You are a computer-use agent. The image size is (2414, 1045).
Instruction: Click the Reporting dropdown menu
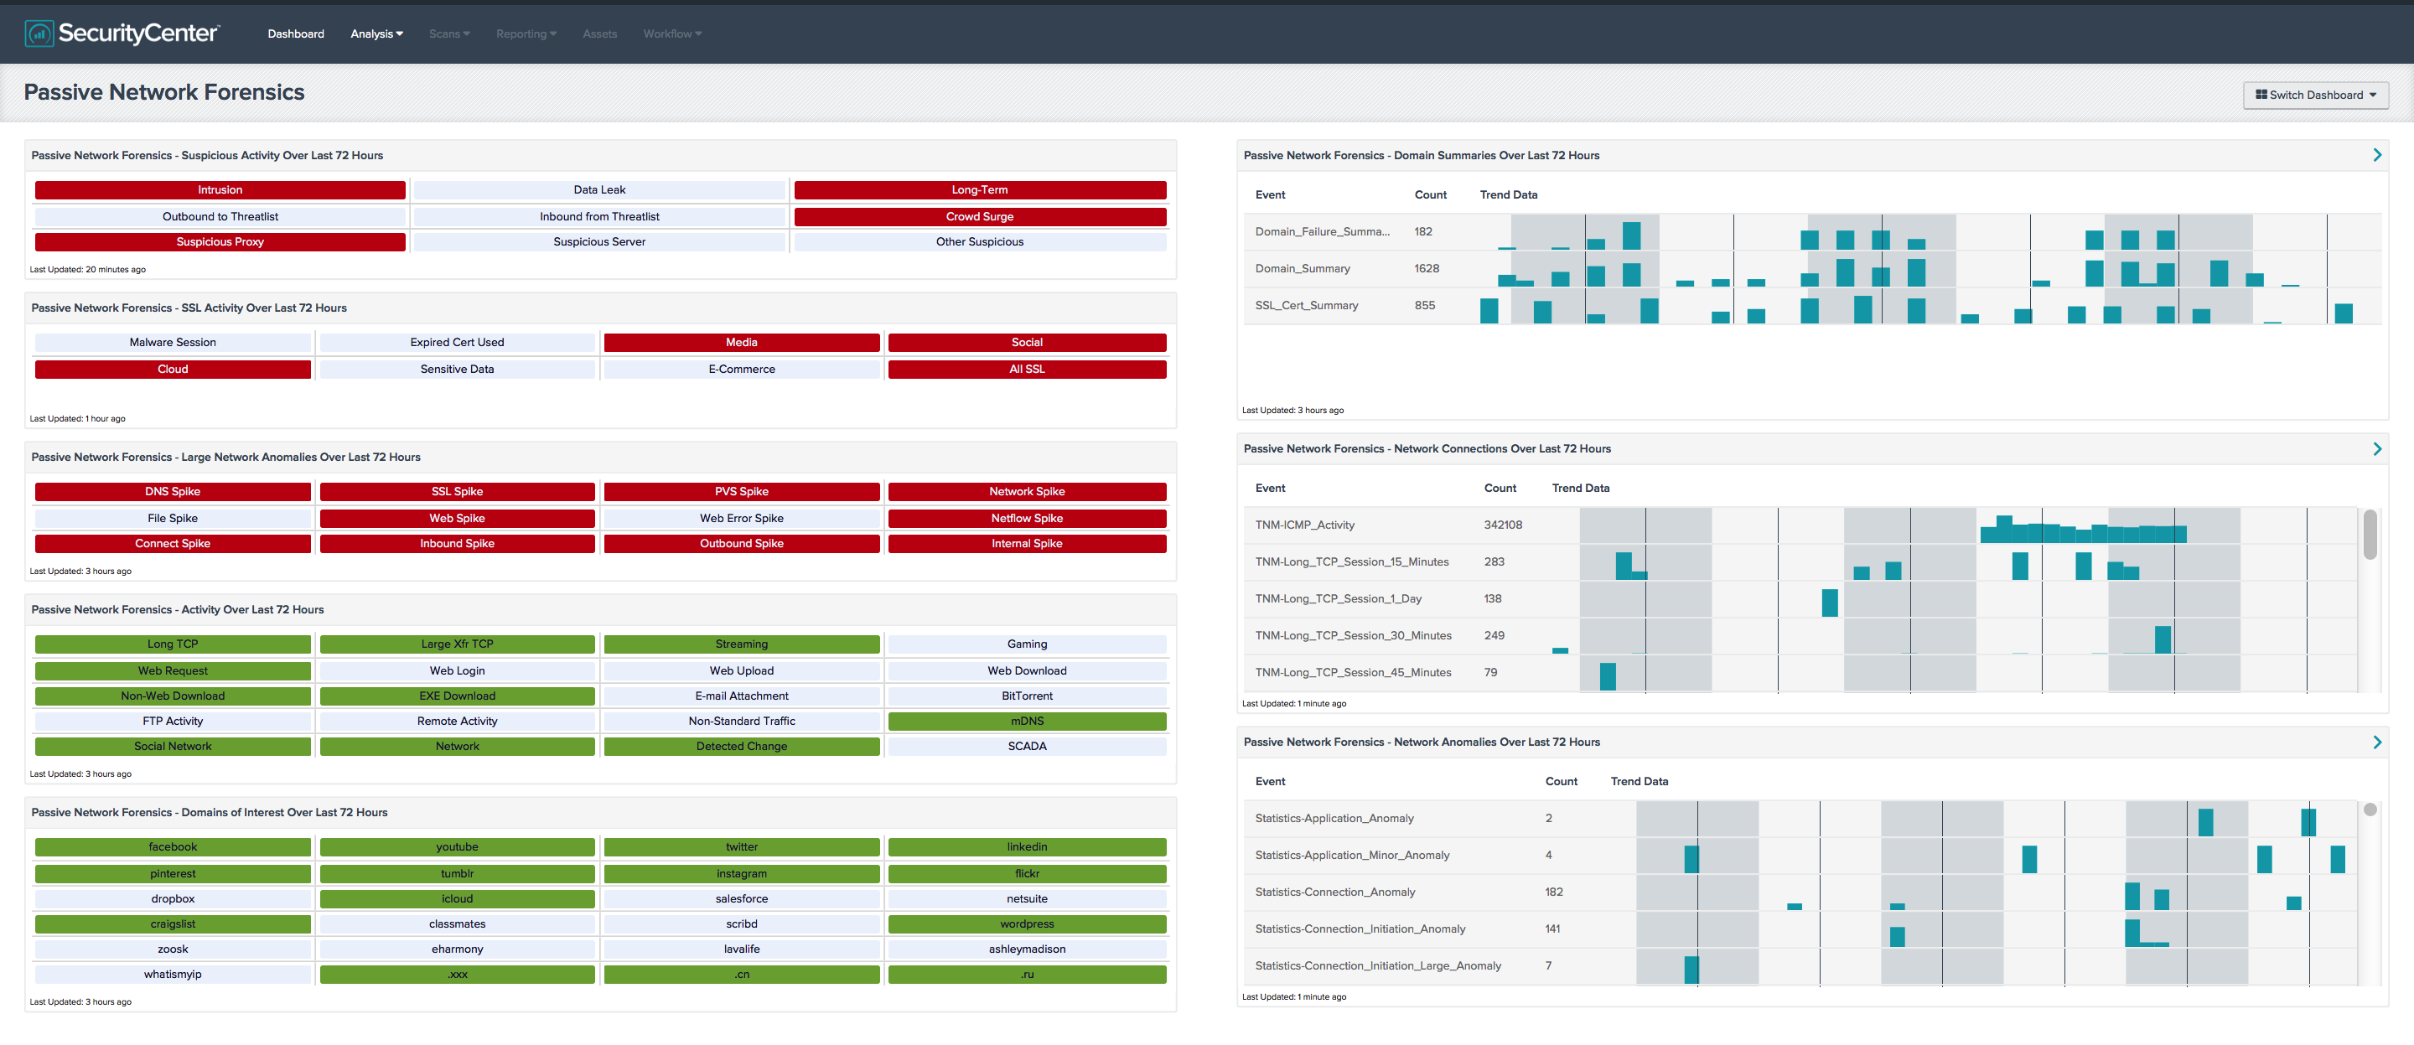(x=526, y=31)
